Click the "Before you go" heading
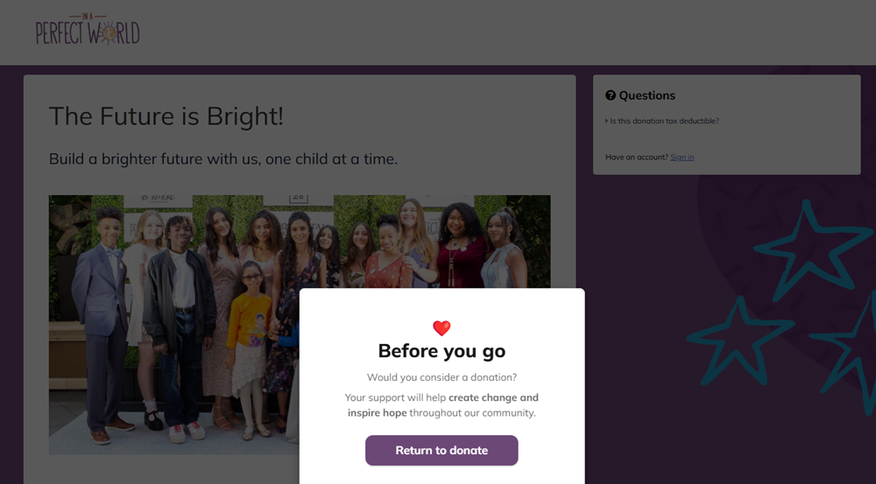The width and height of the screenshot is (876, 484). click(x=442, y=351)
